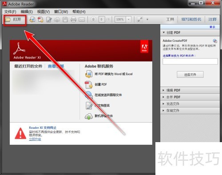Switch to the 填写和签名 pane tab

191,20
